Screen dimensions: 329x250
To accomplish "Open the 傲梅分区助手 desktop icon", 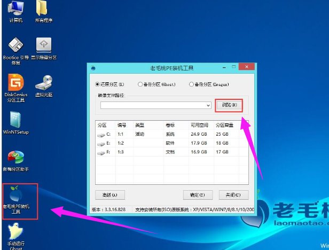I will [x=15, y=158].
